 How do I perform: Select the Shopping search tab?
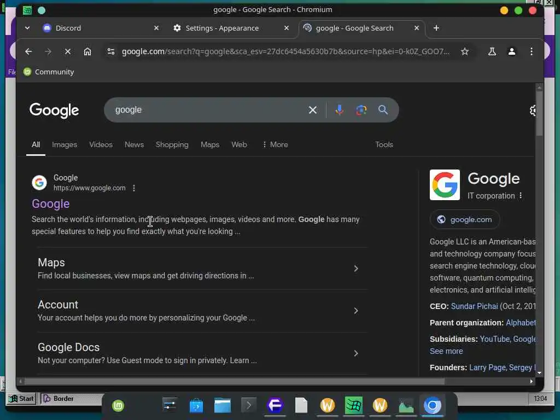172,144
